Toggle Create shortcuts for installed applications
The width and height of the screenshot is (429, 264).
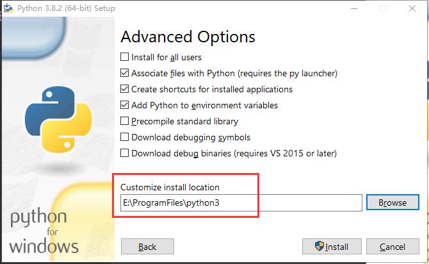click(x=124, y=89)
